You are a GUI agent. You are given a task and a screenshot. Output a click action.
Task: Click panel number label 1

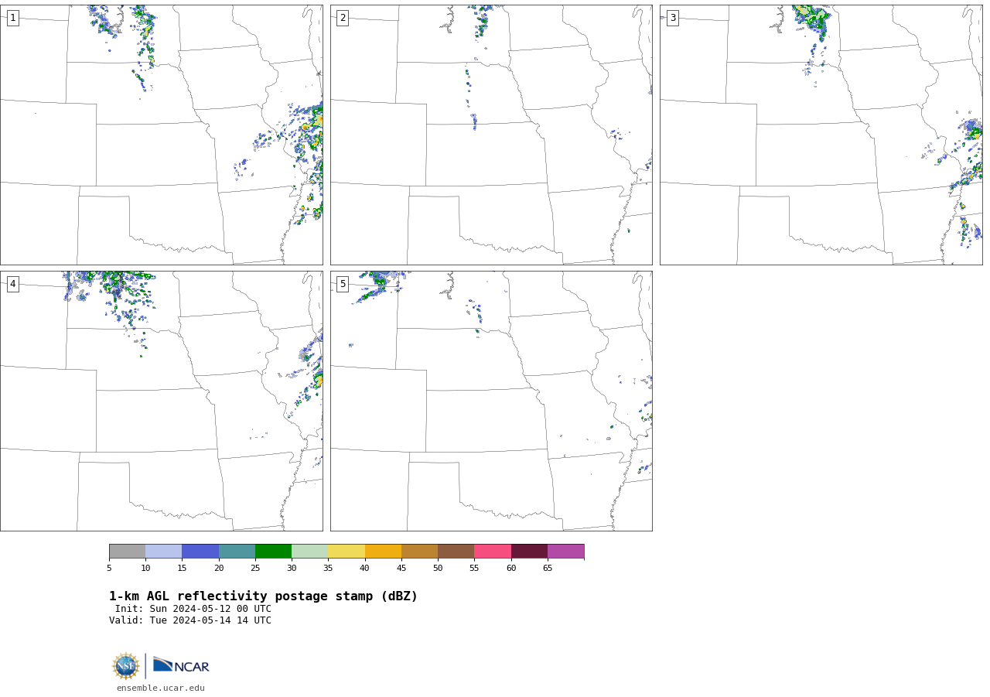(12, 18)
